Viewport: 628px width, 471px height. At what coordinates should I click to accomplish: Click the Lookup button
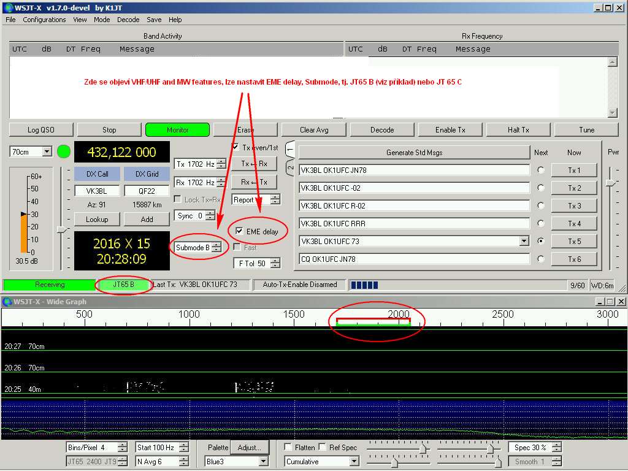97,220
